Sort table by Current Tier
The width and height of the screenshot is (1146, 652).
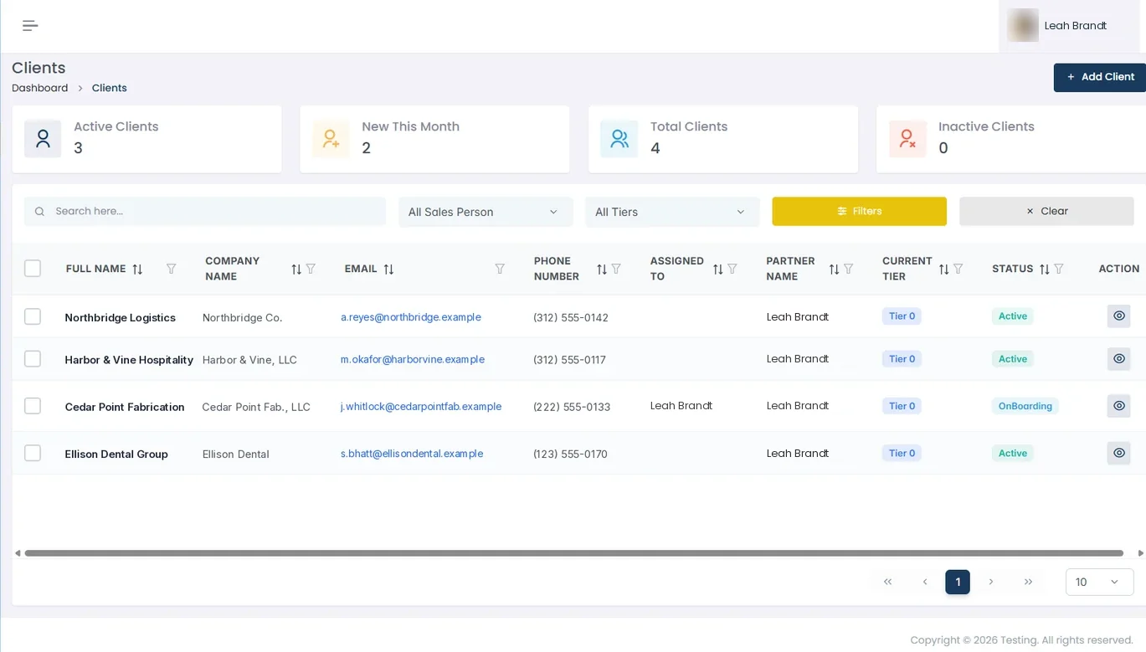point(944,270)
